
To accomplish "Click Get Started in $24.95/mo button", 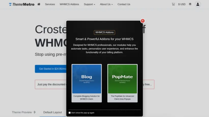I will tap(51, 69).
